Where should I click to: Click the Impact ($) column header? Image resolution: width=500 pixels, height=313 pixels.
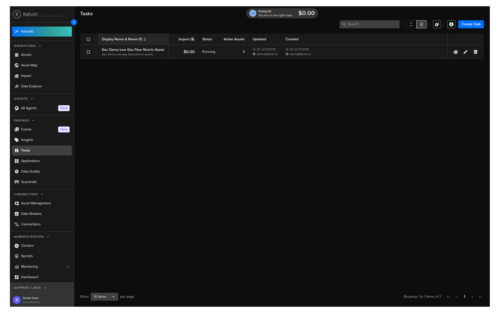186,39
